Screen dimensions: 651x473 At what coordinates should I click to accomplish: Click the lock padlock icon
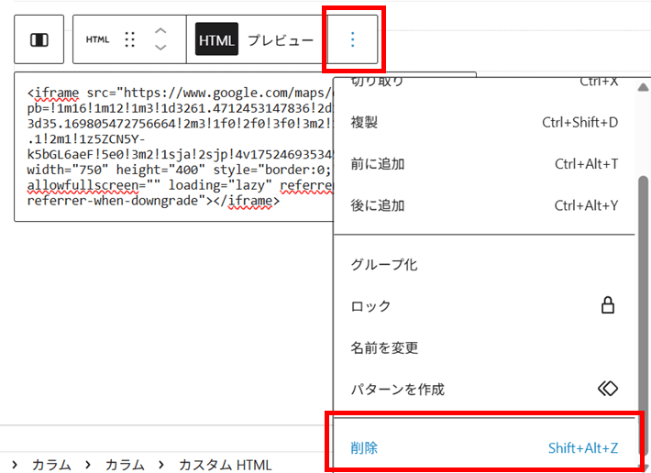pos(607,306)
